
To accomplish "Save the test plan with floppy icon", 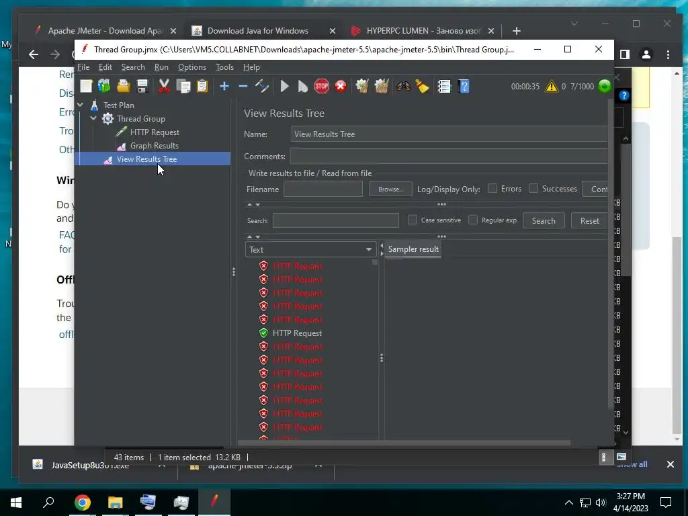I will click(142, 86).
